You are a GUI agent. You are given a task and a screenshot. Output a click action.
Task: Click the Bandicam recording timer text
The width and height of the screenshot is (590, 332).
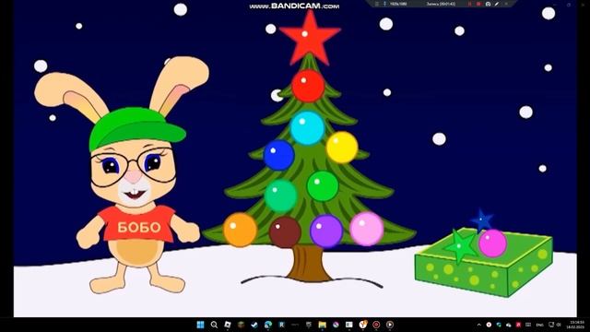tap(441, 4)
